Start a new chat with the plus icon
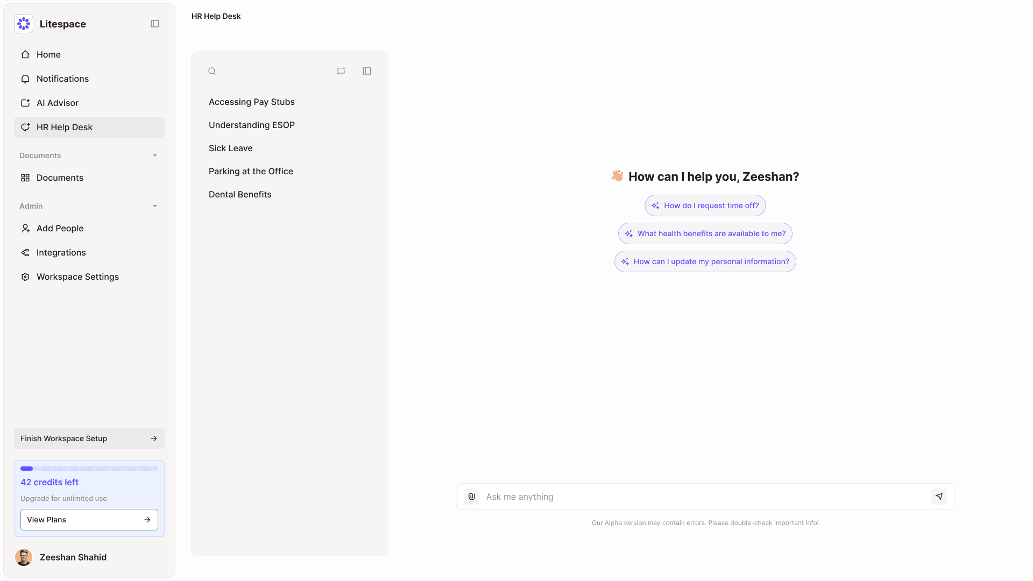This screenshot has width=1033, height=581. [x=341, y=71]
